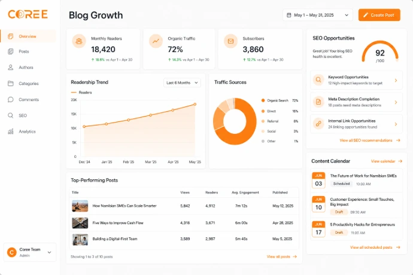Screen dimensions: 413x275
Task: Click the Scheduled status badge
Action: 341,184
